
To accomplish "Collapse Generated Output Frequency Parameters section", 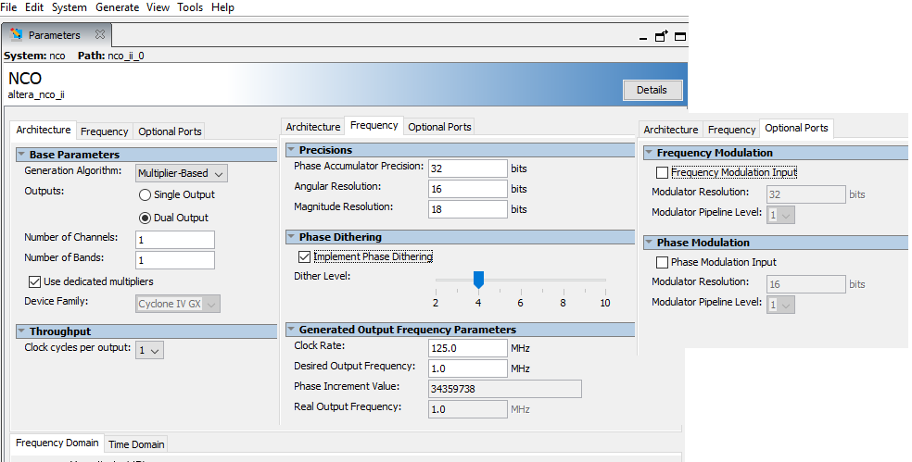I will [x=291, y=330].
